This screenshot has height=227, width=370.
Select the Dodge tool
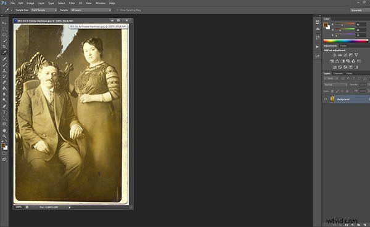point(4,100)
